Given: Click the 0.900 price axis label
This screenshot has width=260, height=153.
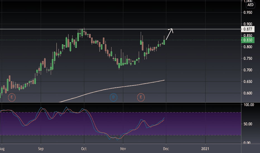Looking at the screenshot, I should pos(248,24).
